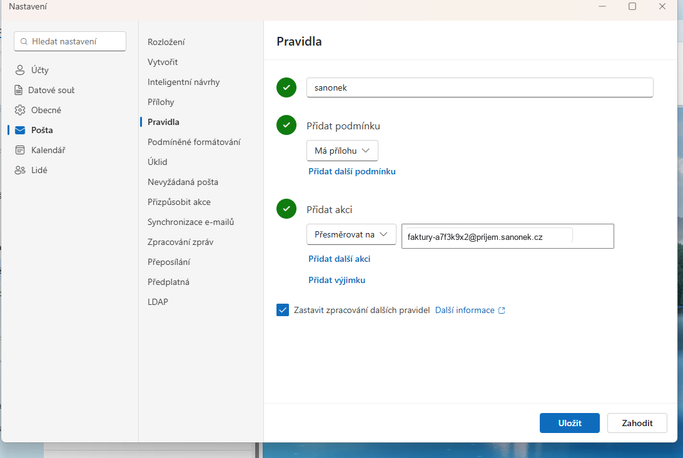Expand the Má přílohu condition dropdown
The width and height of the screenshot is (683, 458).
coord(342,151)
